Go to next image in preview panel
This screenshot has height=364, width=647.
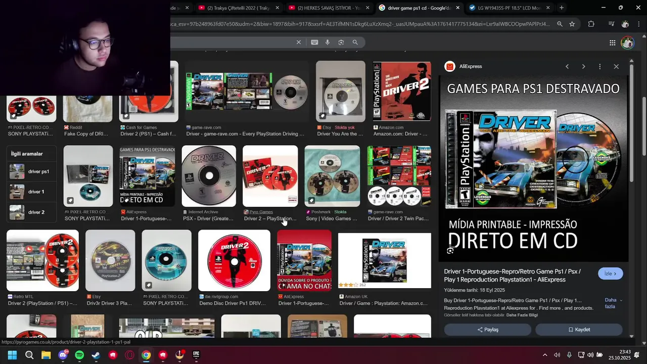[583, 67]
